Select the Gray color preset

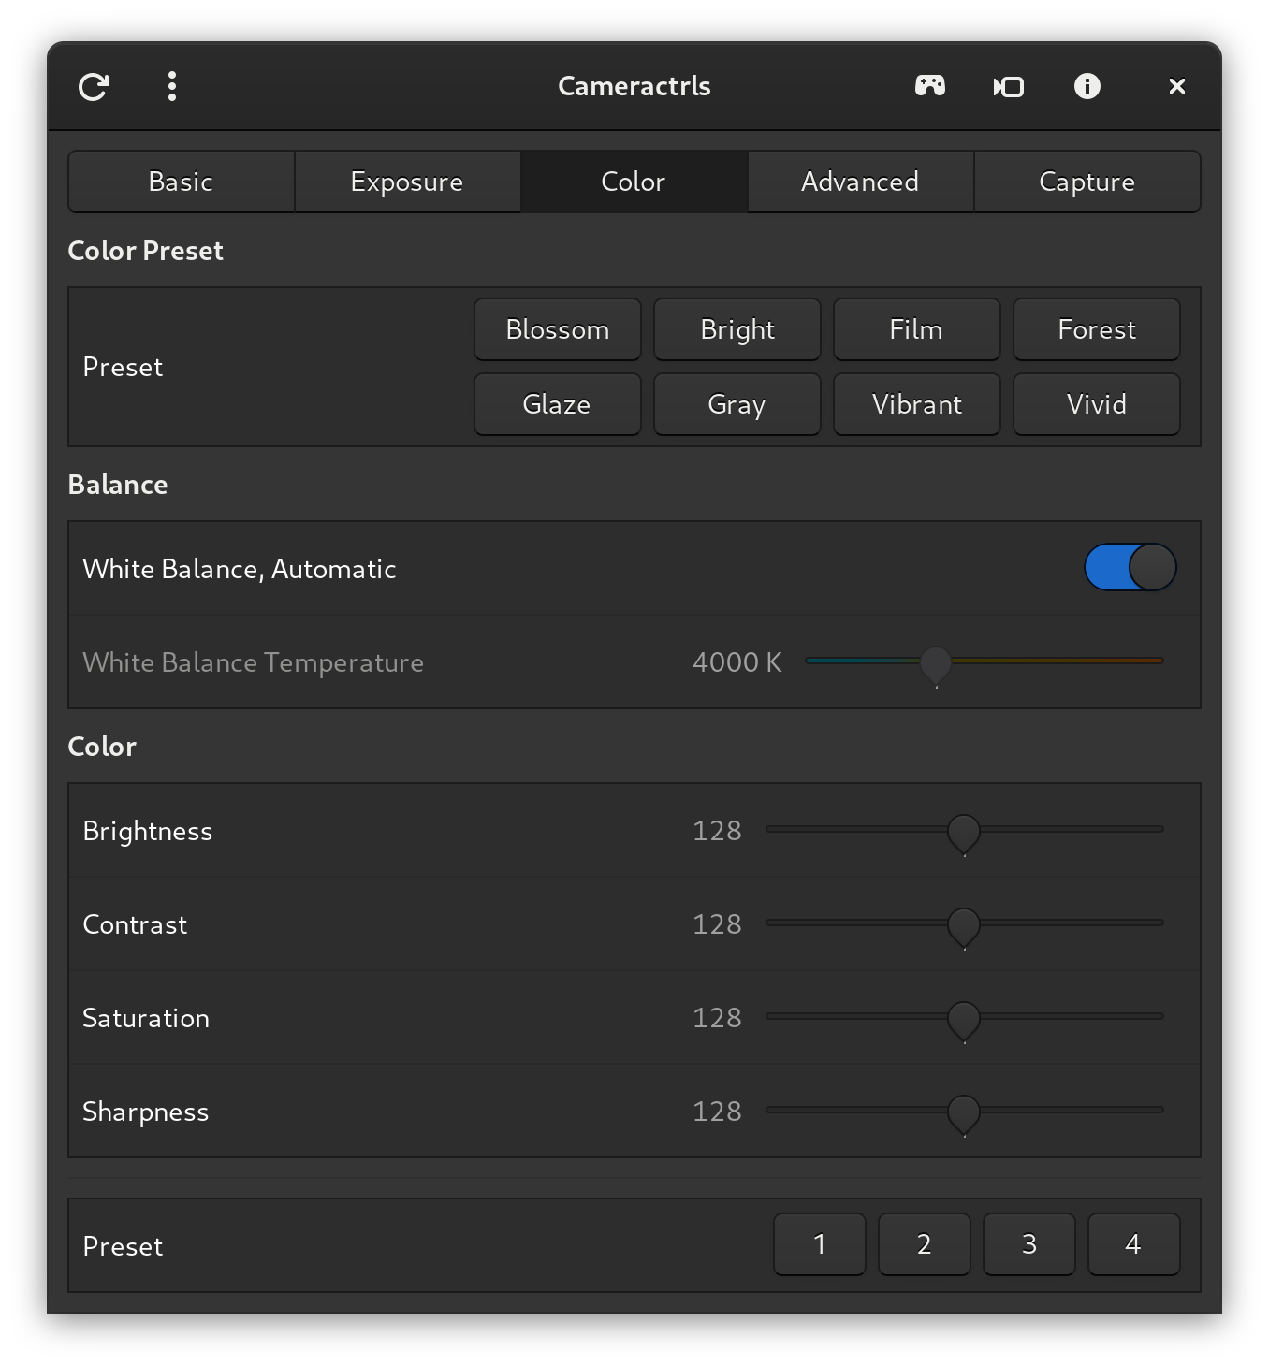pyautogui.click(x=737, y=404)
